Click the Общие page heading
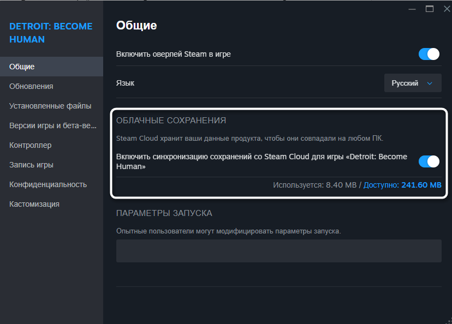Image resolution: width=452 pixels, height=324 pixels. (x=136, y=25)
